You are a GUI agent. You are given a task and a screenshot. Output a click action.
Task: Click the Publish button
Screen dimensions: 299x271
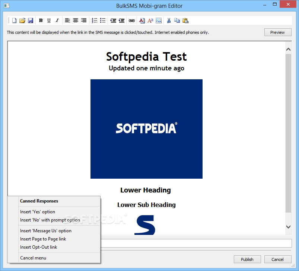click(x=247, y=259)
